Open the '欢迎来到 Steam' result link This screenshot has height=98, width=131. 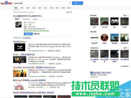[x=19, y=42]
